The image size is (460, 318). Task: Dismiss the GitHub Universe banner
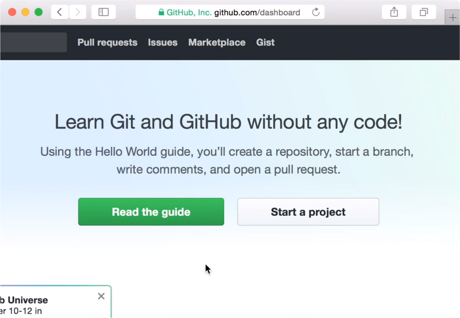coord(101,296)
